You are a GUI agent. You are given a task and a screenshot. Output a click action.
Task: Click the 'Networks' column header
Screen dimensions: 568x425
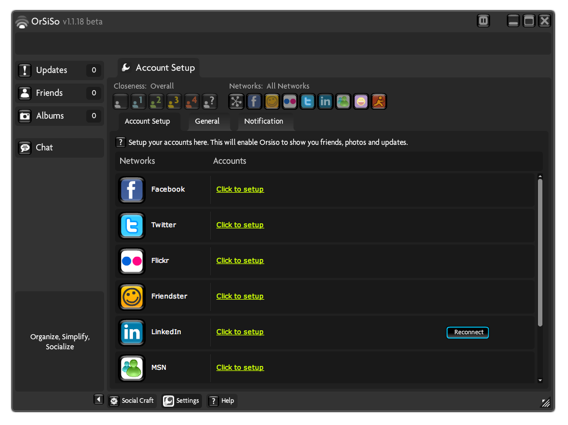click(x=137, y=161)
